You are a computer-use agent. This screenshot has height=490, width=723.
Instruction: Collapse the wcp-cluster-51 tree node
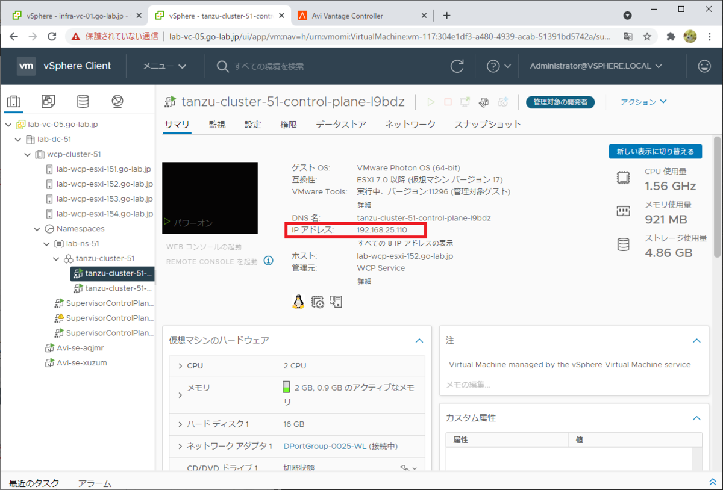28,154
